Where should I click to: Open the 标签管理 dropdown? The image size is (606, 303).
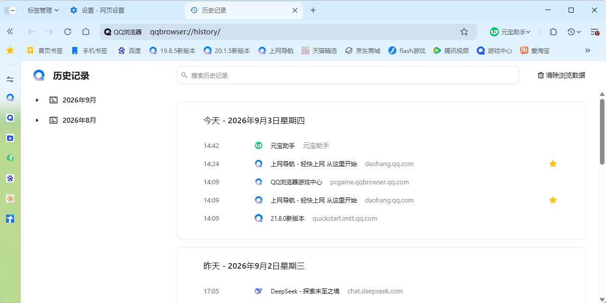click(x=43, y=10)
